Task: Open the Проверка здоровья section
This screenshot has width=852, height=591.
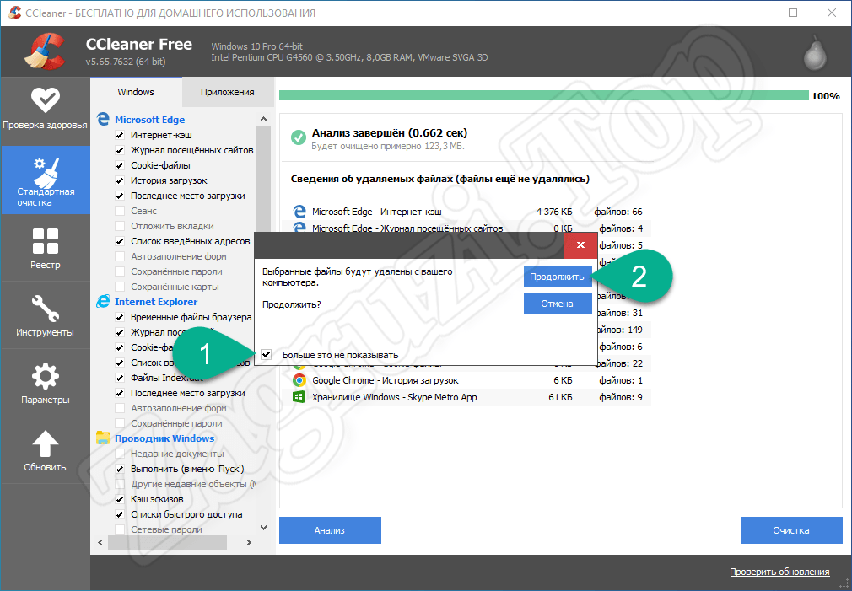Action: click(x=45, y=110)
